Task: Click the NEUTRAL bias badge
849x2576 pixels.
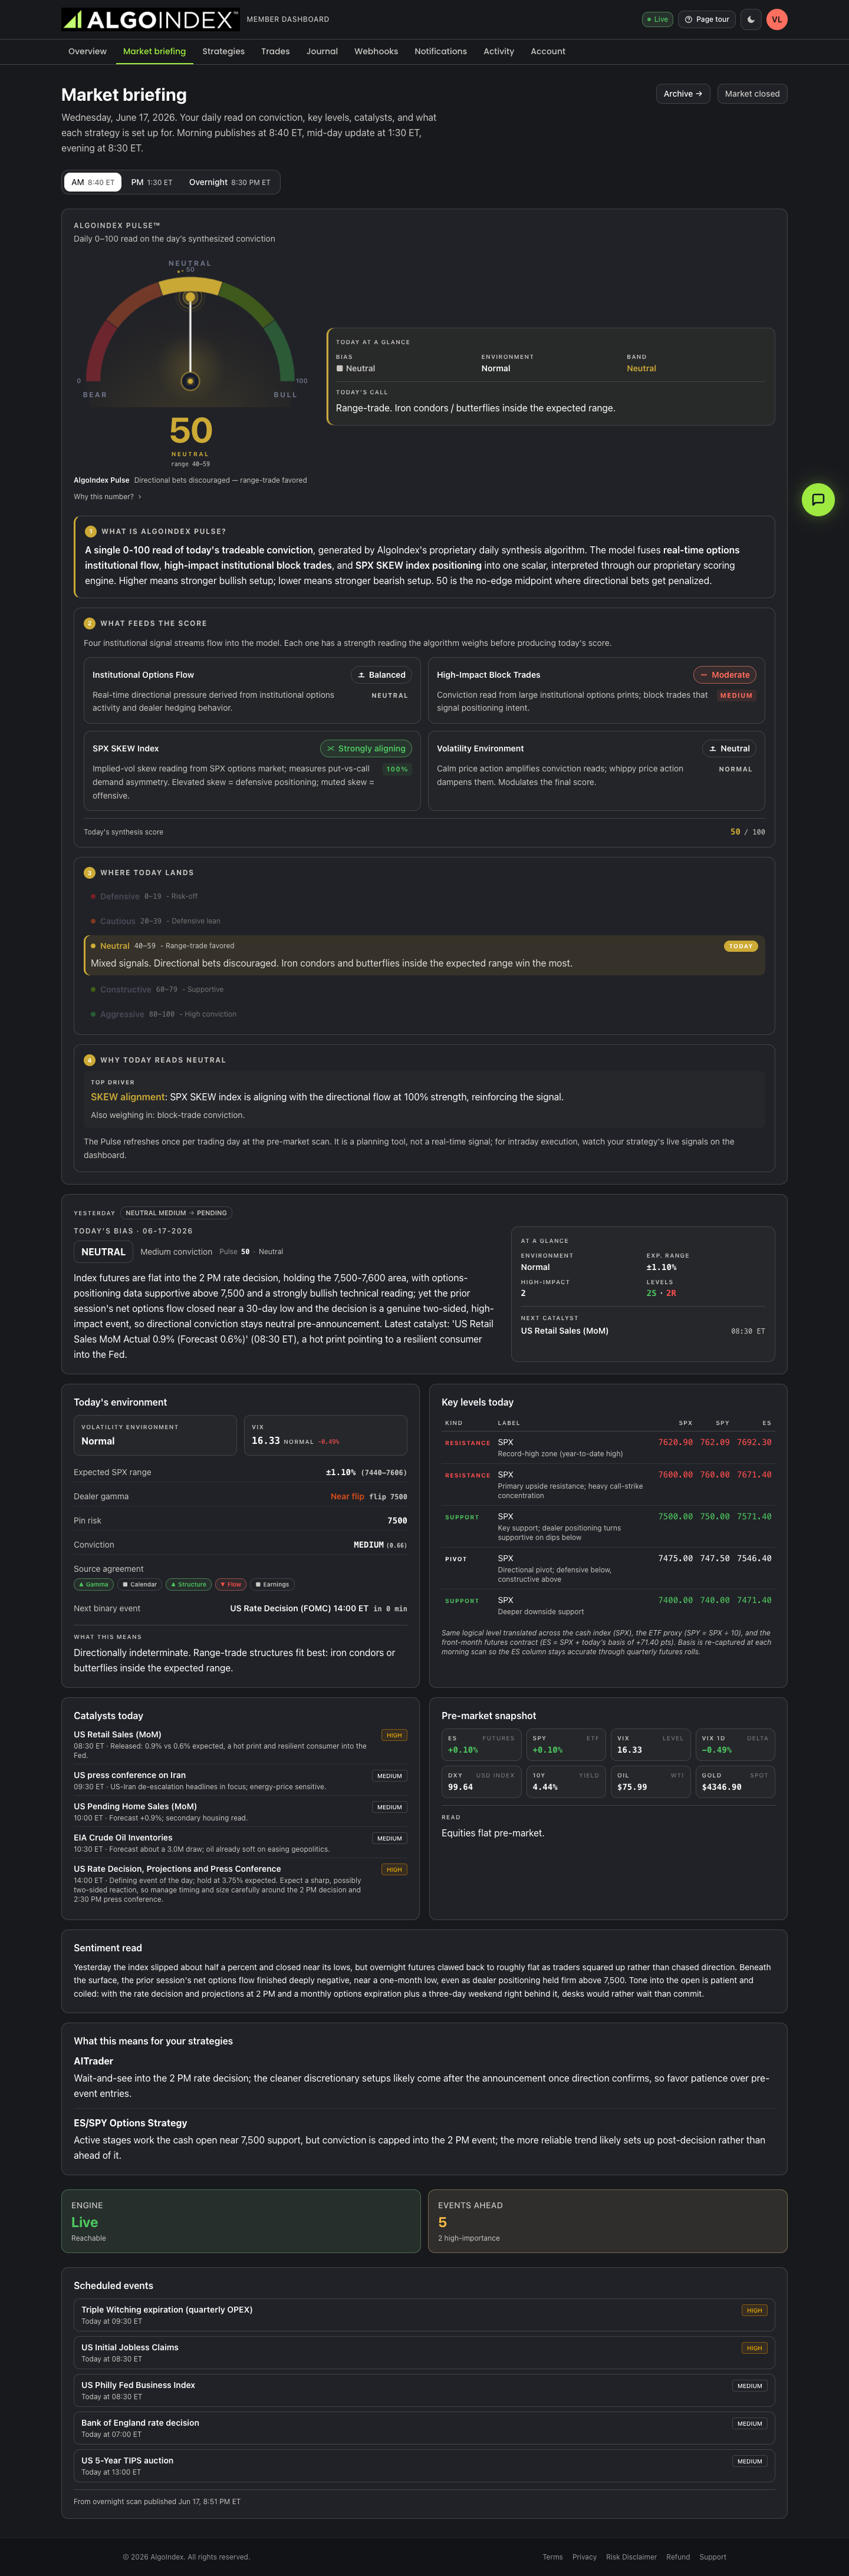Action: tap(103, 1252)
